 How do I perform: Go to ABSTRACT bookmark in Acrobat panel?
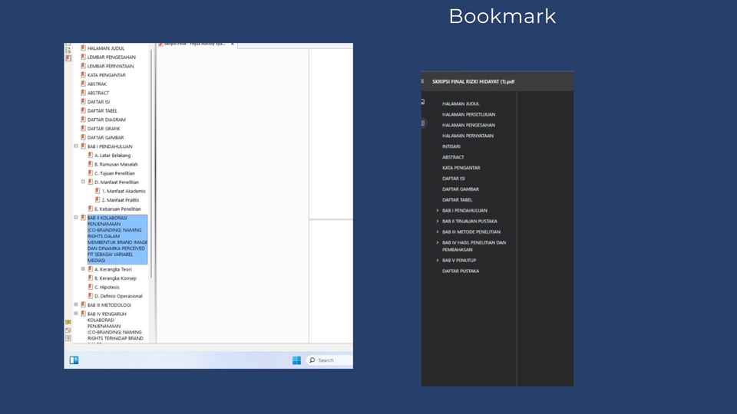(98, 93)
